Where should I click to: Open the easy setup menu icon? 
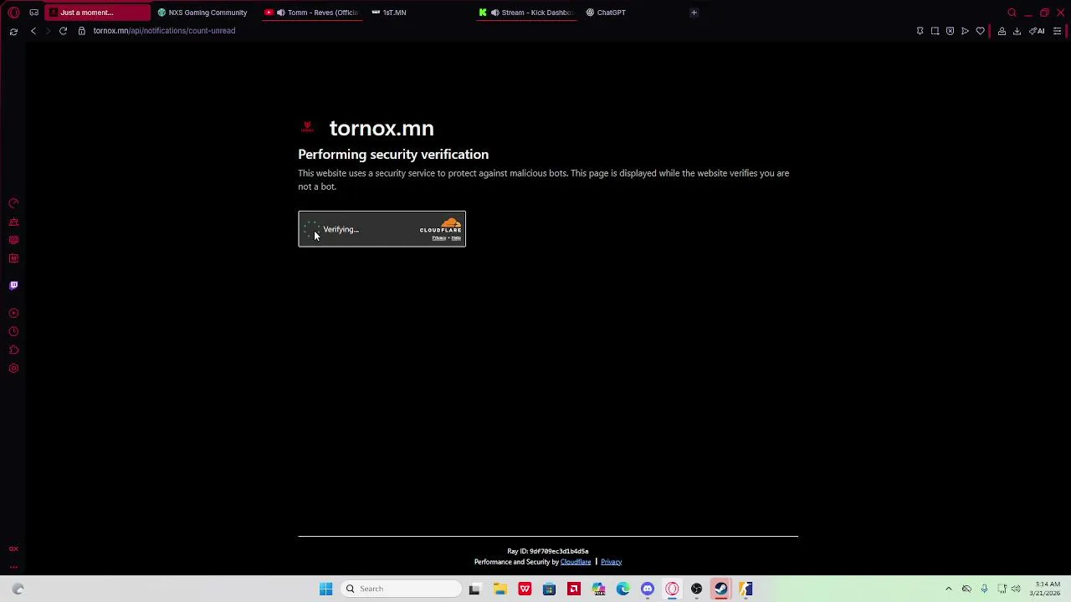(1057, 31)
